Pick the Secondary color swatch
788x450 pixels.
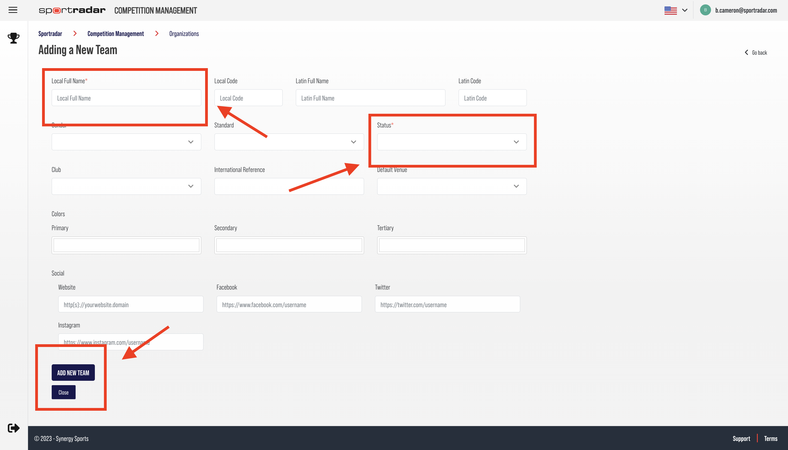pos(289,245)
